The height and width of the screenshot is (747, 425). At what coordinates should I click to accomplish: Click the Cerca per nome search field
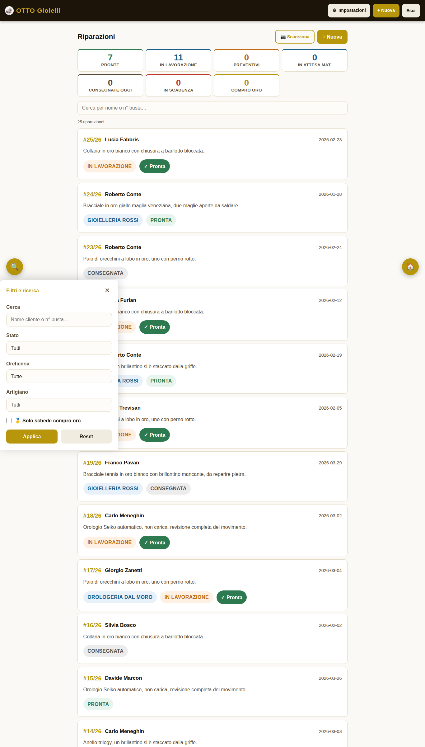coord(213,108)
